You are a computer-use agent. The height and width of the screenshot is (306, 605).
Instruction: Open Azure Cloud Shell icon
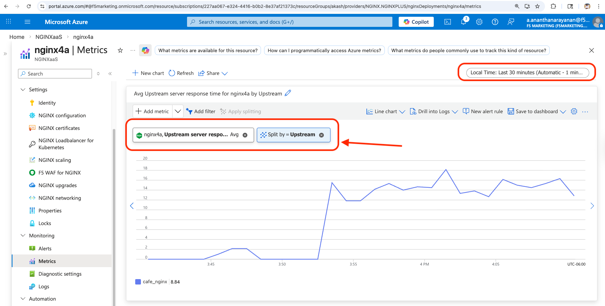448,22
